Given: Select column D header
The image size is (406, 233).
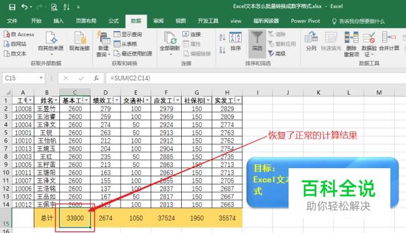Looking at the screenshot, I should tap(106, 92).
